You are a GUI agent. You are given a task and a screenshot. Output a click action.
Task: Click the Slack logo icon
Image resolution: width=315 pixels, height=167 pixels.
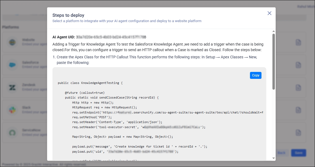point(13,110)
